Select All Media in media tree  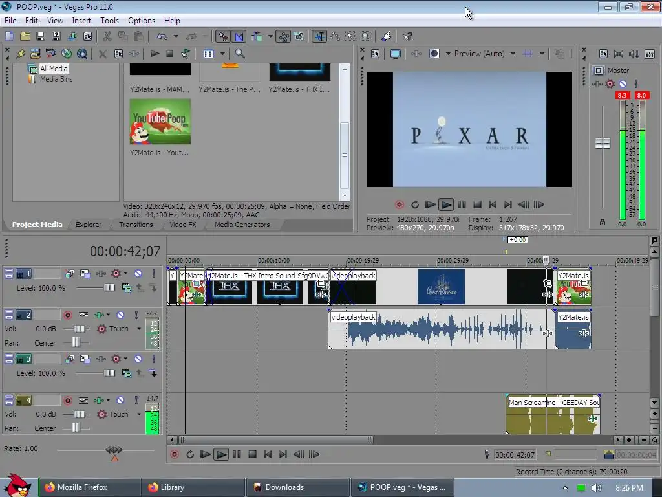[x=54, y=69]
